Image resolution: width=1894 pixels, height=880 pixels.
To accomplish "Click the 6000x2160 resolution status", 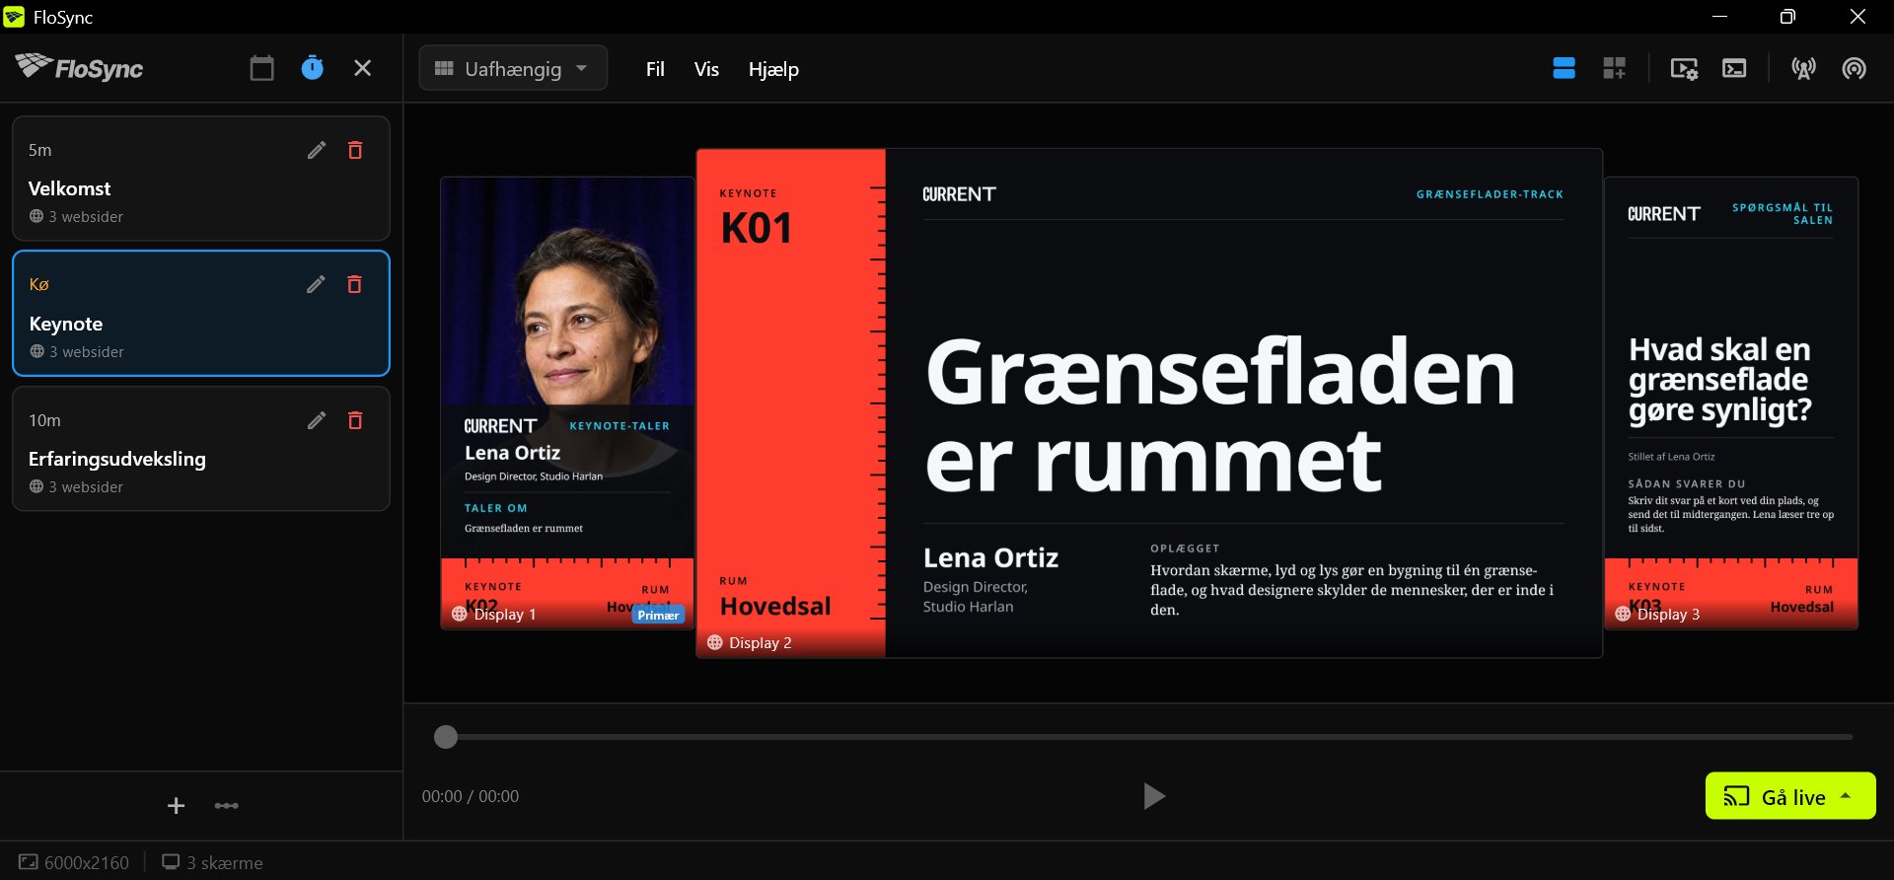I will click(74, 862).
